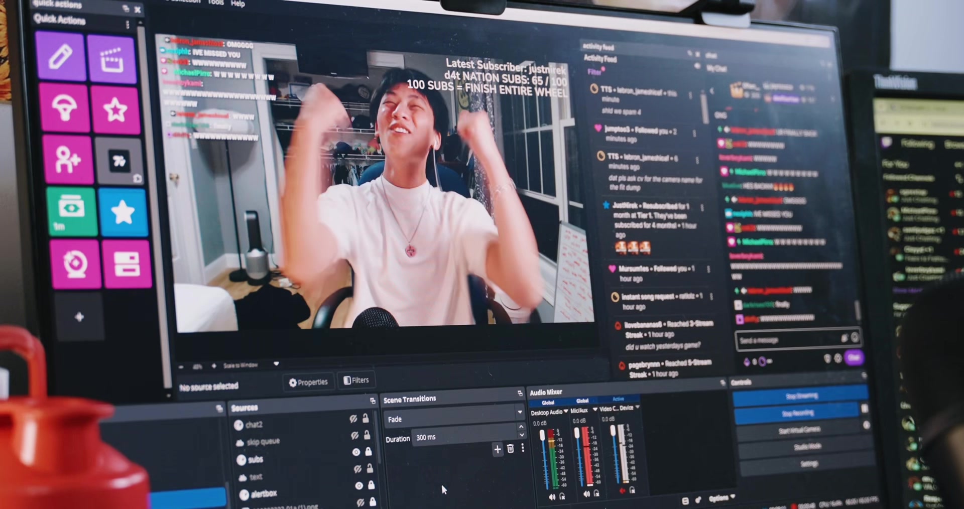This screenshot has width=964, height=509.
Task: Click the webcam quick action tile
Action: (x=75, y=264)
